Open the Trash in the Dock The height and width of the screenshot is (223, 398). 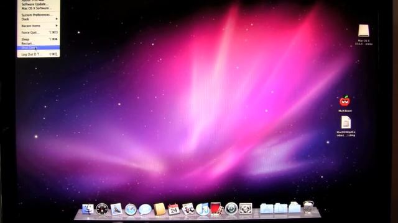click(x=308, y=207)
